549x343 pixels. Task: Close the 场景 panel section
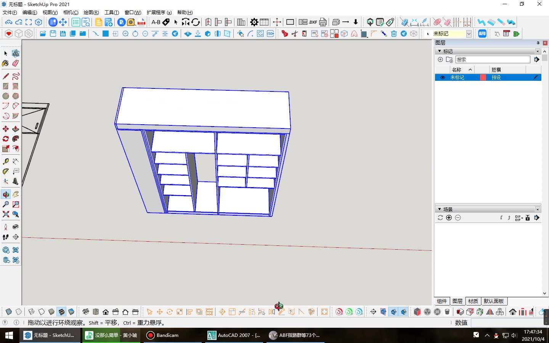click(538, 209)
